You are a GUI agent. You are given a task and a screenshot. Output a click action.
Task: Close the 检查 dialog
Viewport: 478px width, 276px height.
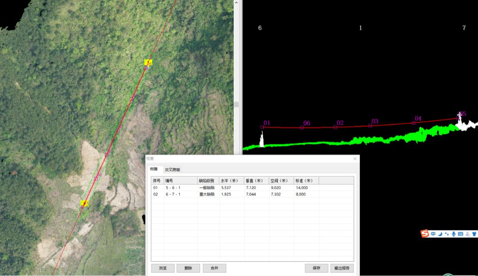point(355,158)
